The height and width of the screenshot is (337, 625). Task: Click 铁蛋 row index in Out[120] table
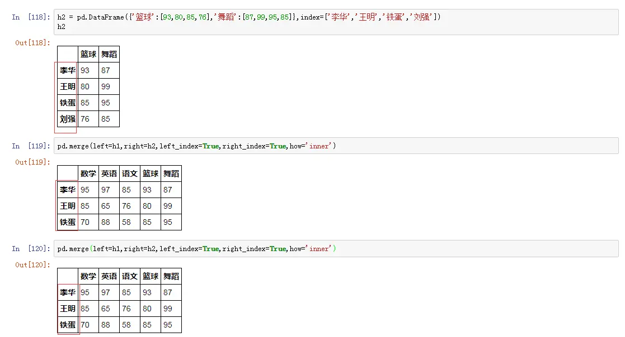coord(67,325)
